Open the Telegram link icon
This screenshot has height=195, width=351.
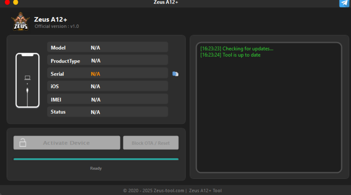[344, 3]
